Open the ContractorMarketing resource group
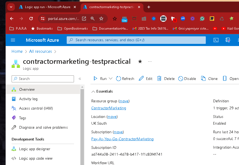The width and height of the screenshot is (239, 165). click(x=109, y=108)
